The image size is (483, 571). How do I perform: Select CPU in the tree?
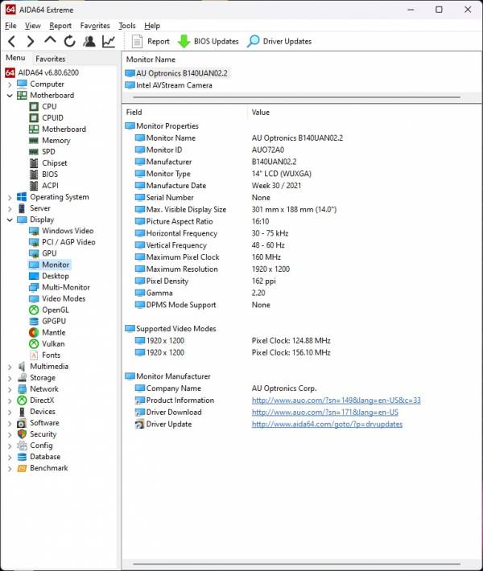pos(49,107)
